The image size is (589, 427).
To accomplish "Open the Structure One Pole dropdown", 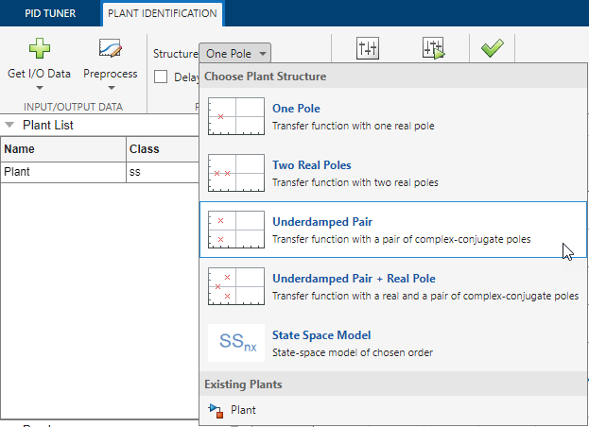I will 236,54.
